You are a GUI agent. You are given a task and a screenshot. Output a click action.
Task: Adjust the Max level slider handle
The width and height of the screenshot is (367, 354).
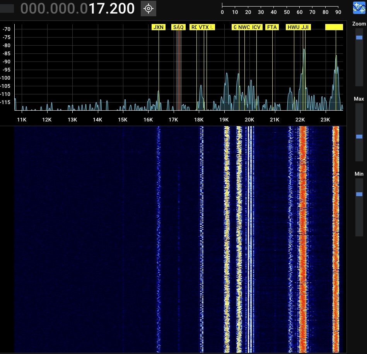pyautogui.click(x=359, y=137)
